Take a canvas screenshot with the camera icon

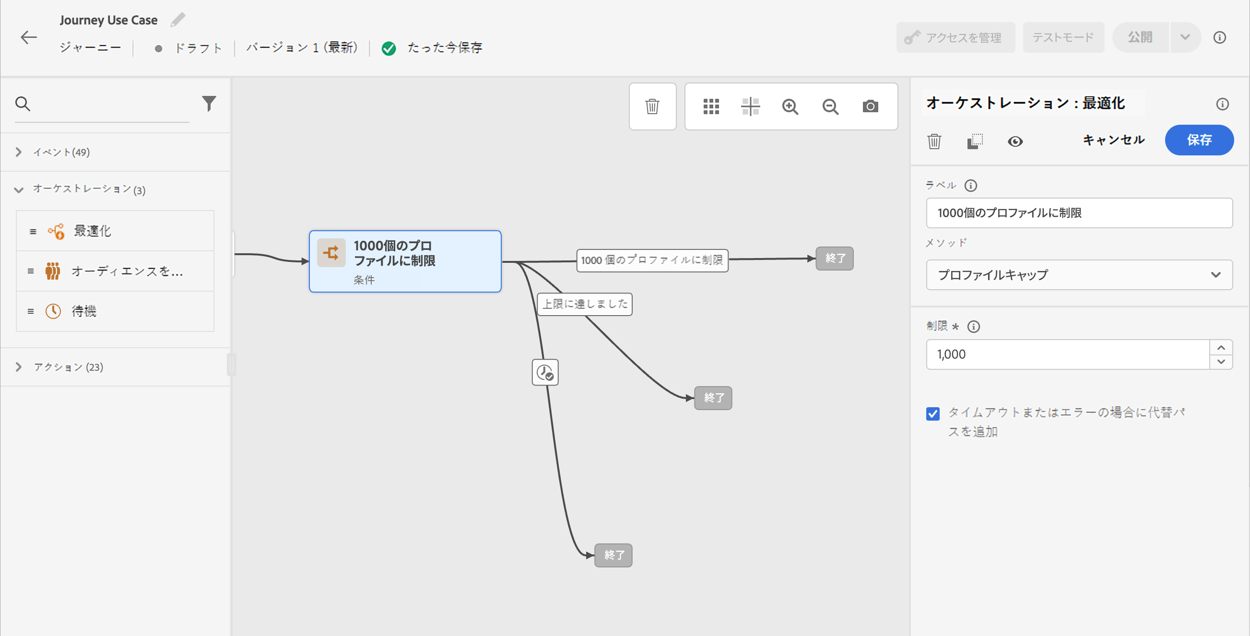coord(870,106)
